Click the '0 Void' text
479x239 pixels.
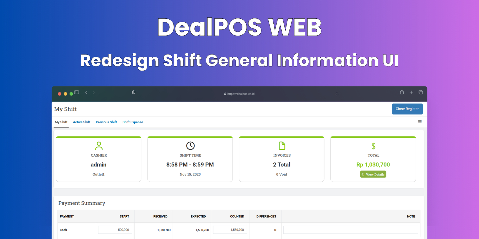[282, 174]
